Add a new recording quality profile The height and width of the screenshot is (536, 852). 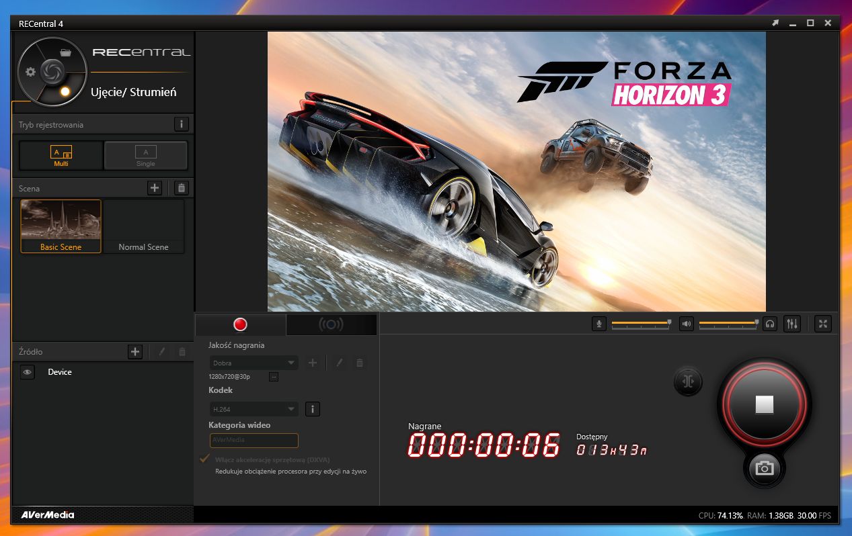click(313, 363)
